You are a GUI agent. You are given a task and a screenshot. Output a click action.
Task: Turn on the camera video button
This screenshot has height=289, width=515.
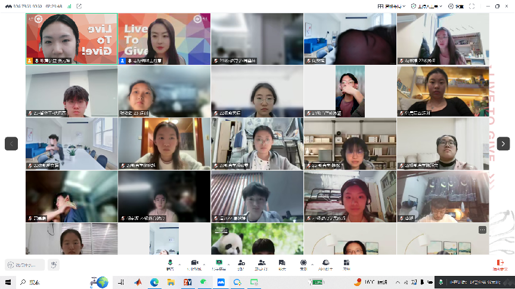click(x=194, y=263)
